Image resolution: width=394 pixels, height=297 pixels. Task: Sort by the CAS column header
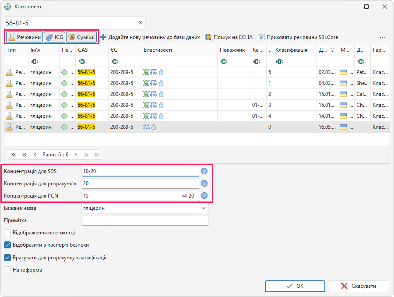point(92,50)
